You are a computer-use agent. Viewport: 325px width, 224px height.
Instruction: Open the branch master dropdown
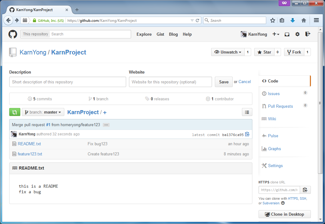43,112
